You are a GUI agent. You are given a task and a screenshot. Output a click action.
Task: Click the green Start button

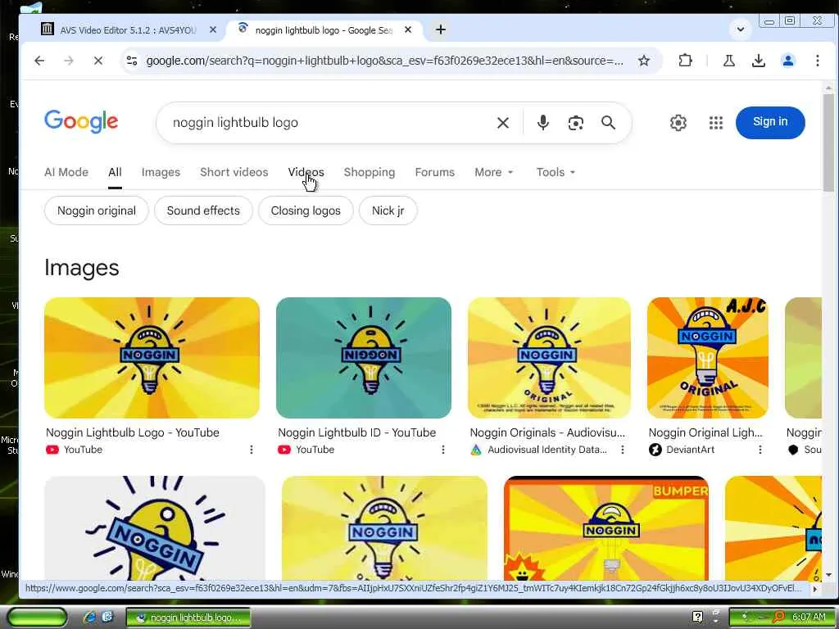click(x=37, y=618)
